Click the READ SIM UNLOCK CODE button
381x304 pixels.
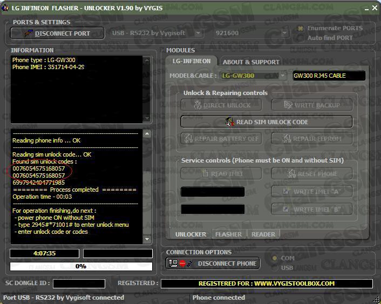click(x=267, y=122)
